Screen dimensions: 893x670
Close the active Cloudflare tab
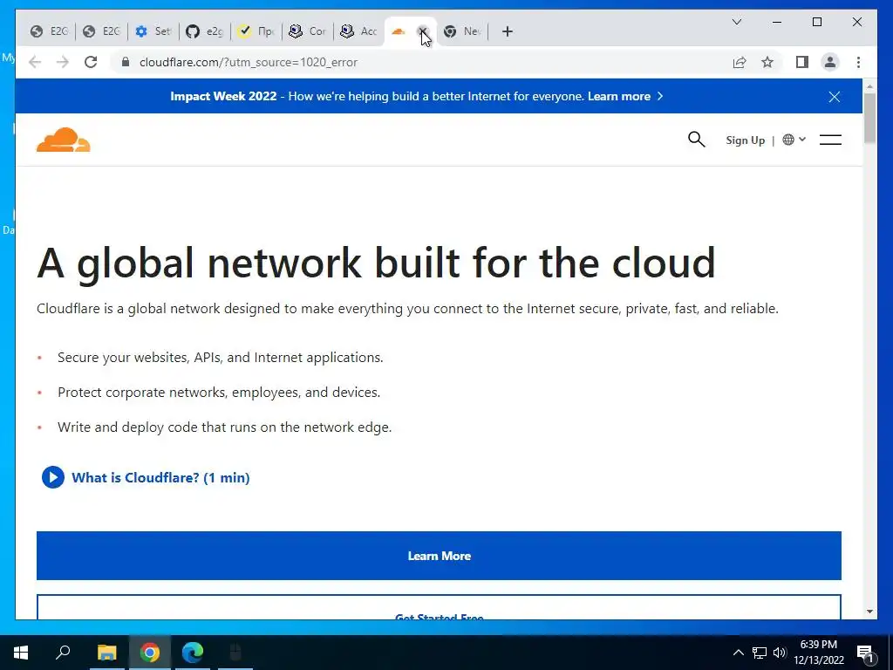coord(423,31)
